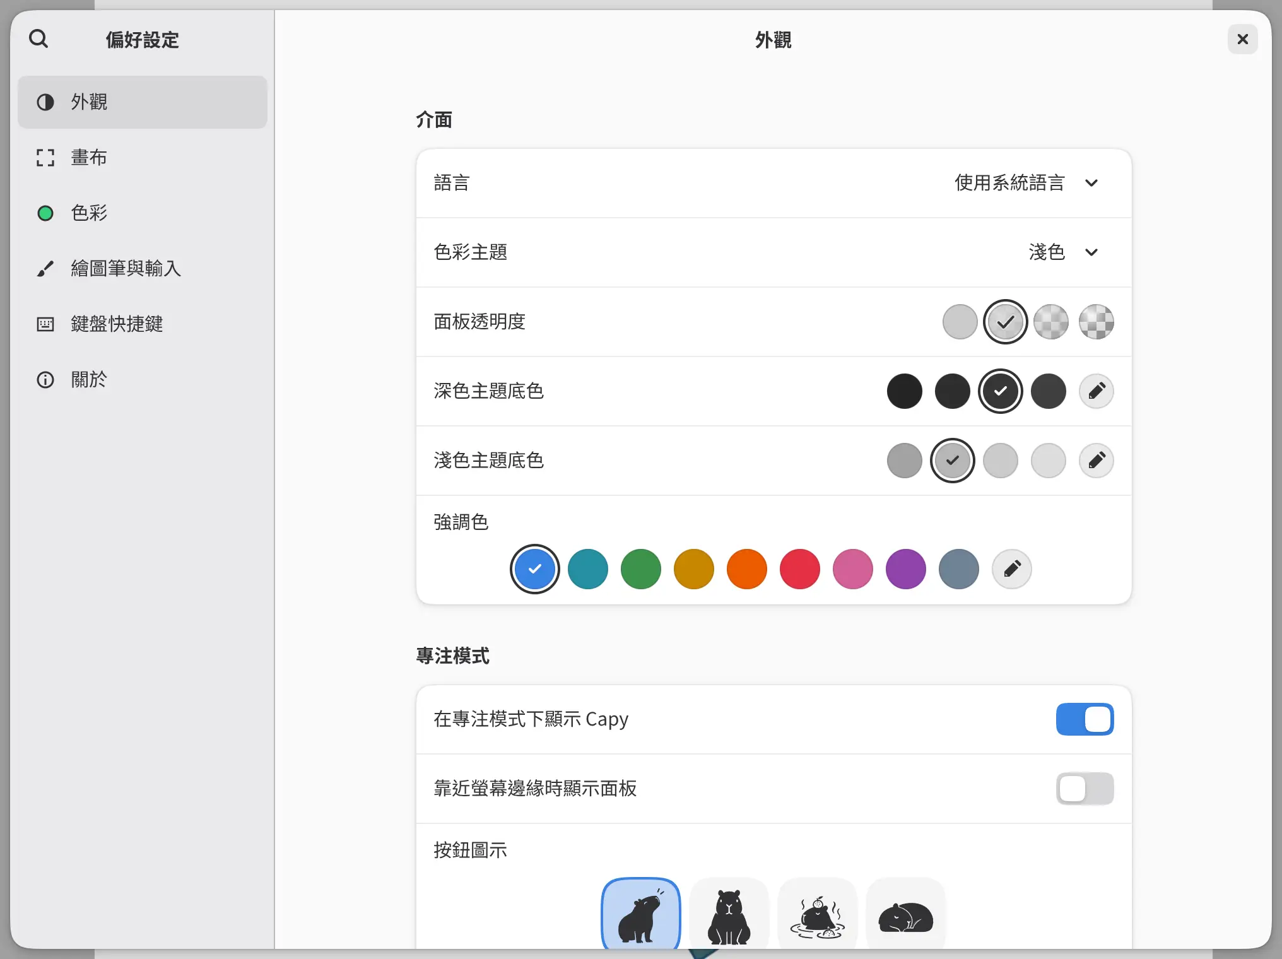This screenshot has width=1282, height=959.
Task: Open the 外觀 appearance section
Action: click(143, 102)
